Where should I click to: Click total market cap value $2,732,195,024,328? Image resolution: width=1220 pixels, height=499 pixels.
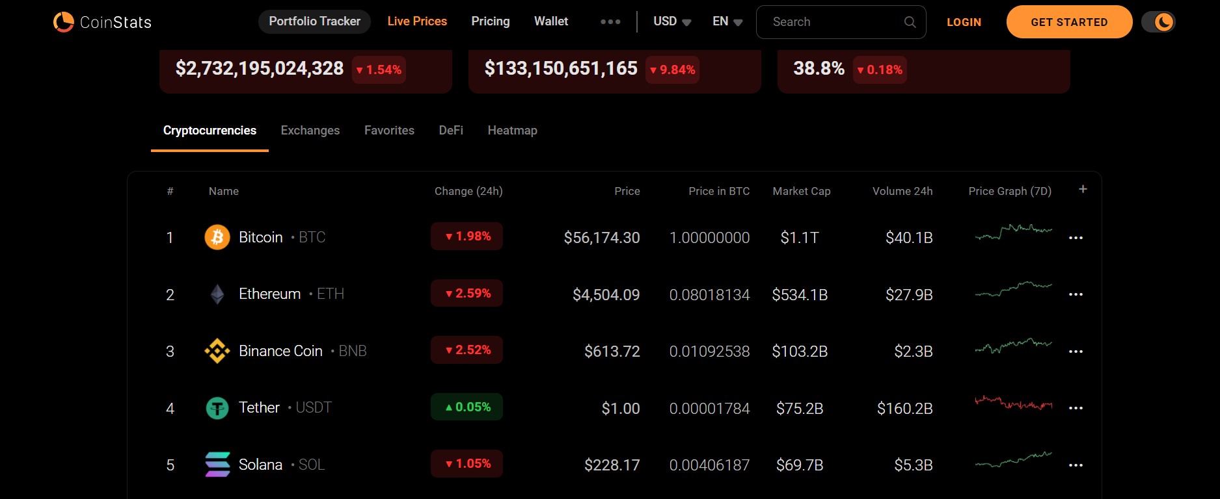(260, 68)
